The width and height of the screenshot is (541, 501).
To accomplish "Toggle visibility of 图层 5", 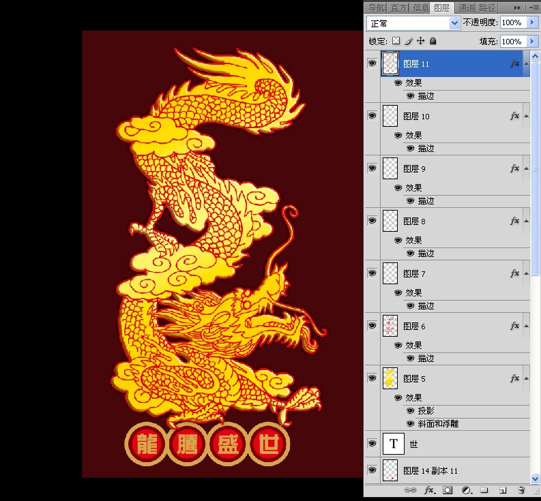I will (372, 378).
